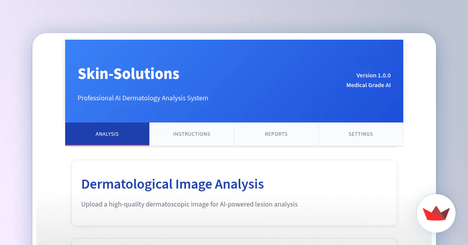Click the Version 1.0.0 label
Screen dimensions: 468x245
[373, 75]
